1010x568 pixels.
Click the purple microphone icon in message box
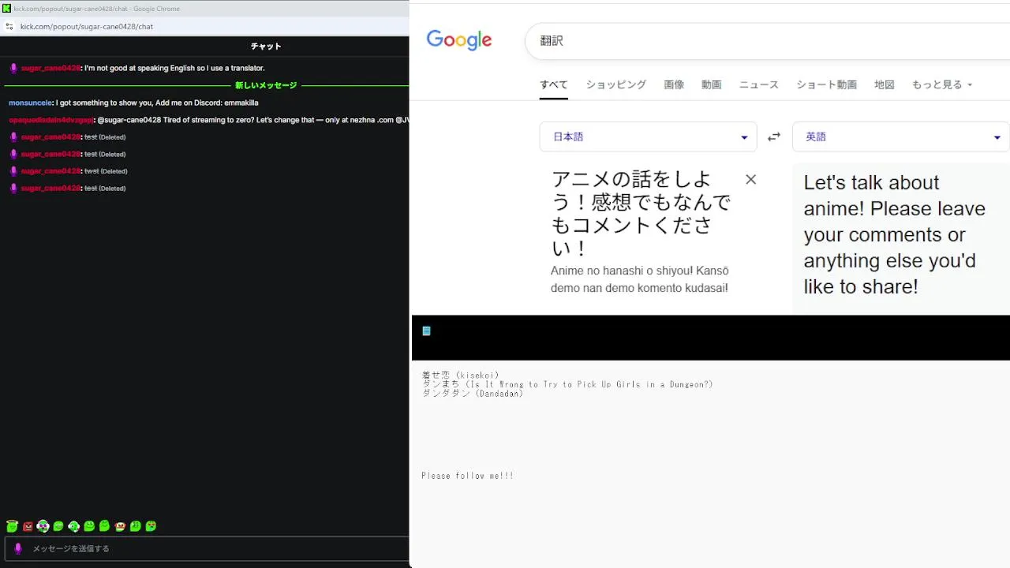point(18,548)
